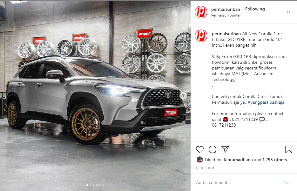This screenshot has width=297, height=191.
Task: Open the permaisuriban profile picture in the header
Action: pos(201,12)
